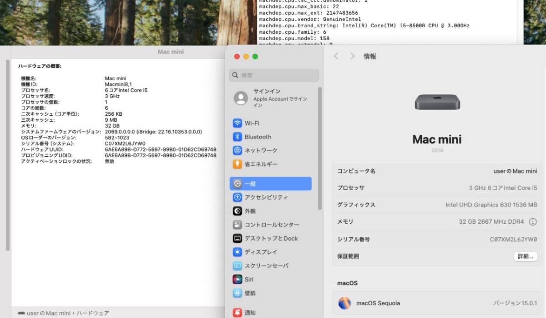
Task: Open Bluetooth icon in settings sidebar
Action: tap(237, 137)
